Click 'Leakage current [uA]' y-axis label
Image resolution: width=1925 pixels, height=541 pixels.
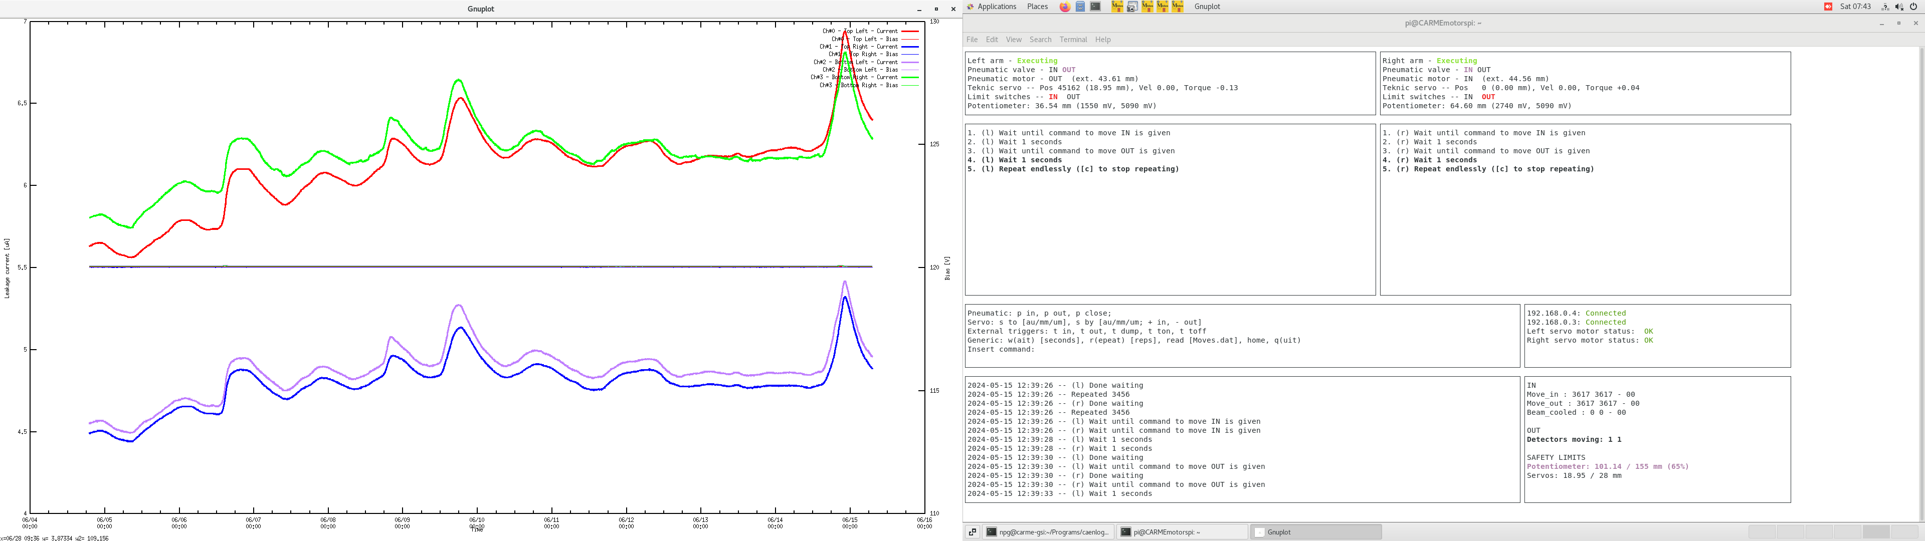8,268
